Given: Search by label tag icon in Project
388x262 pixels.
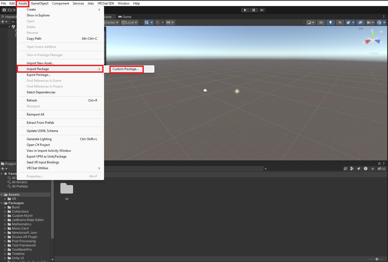Looking at the screenshot, I should click(x=359, y=169).
